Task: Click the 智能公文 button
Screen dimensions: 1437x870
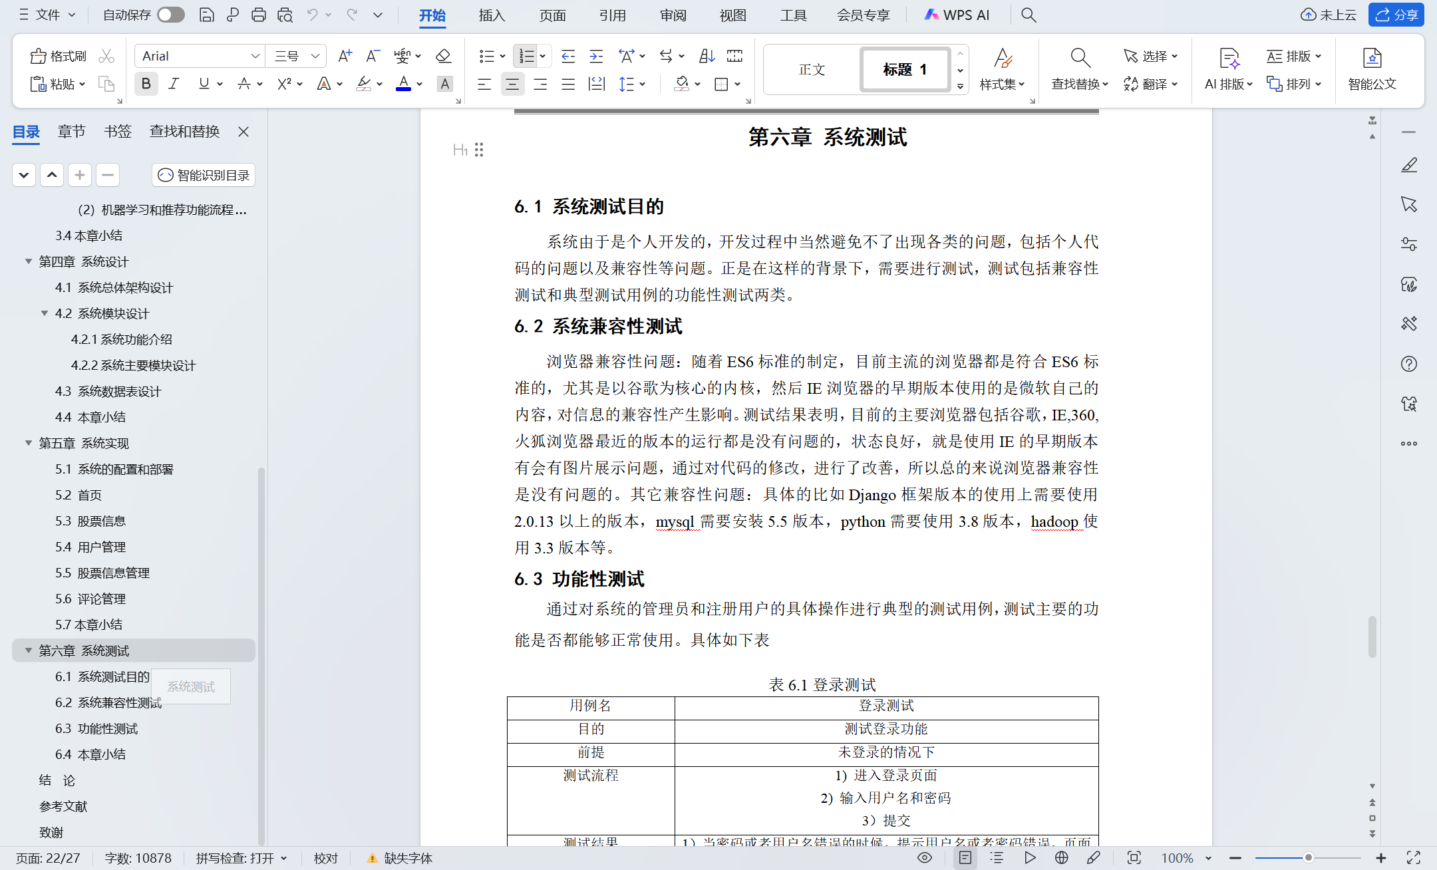Action: (x=1372, y=69)
